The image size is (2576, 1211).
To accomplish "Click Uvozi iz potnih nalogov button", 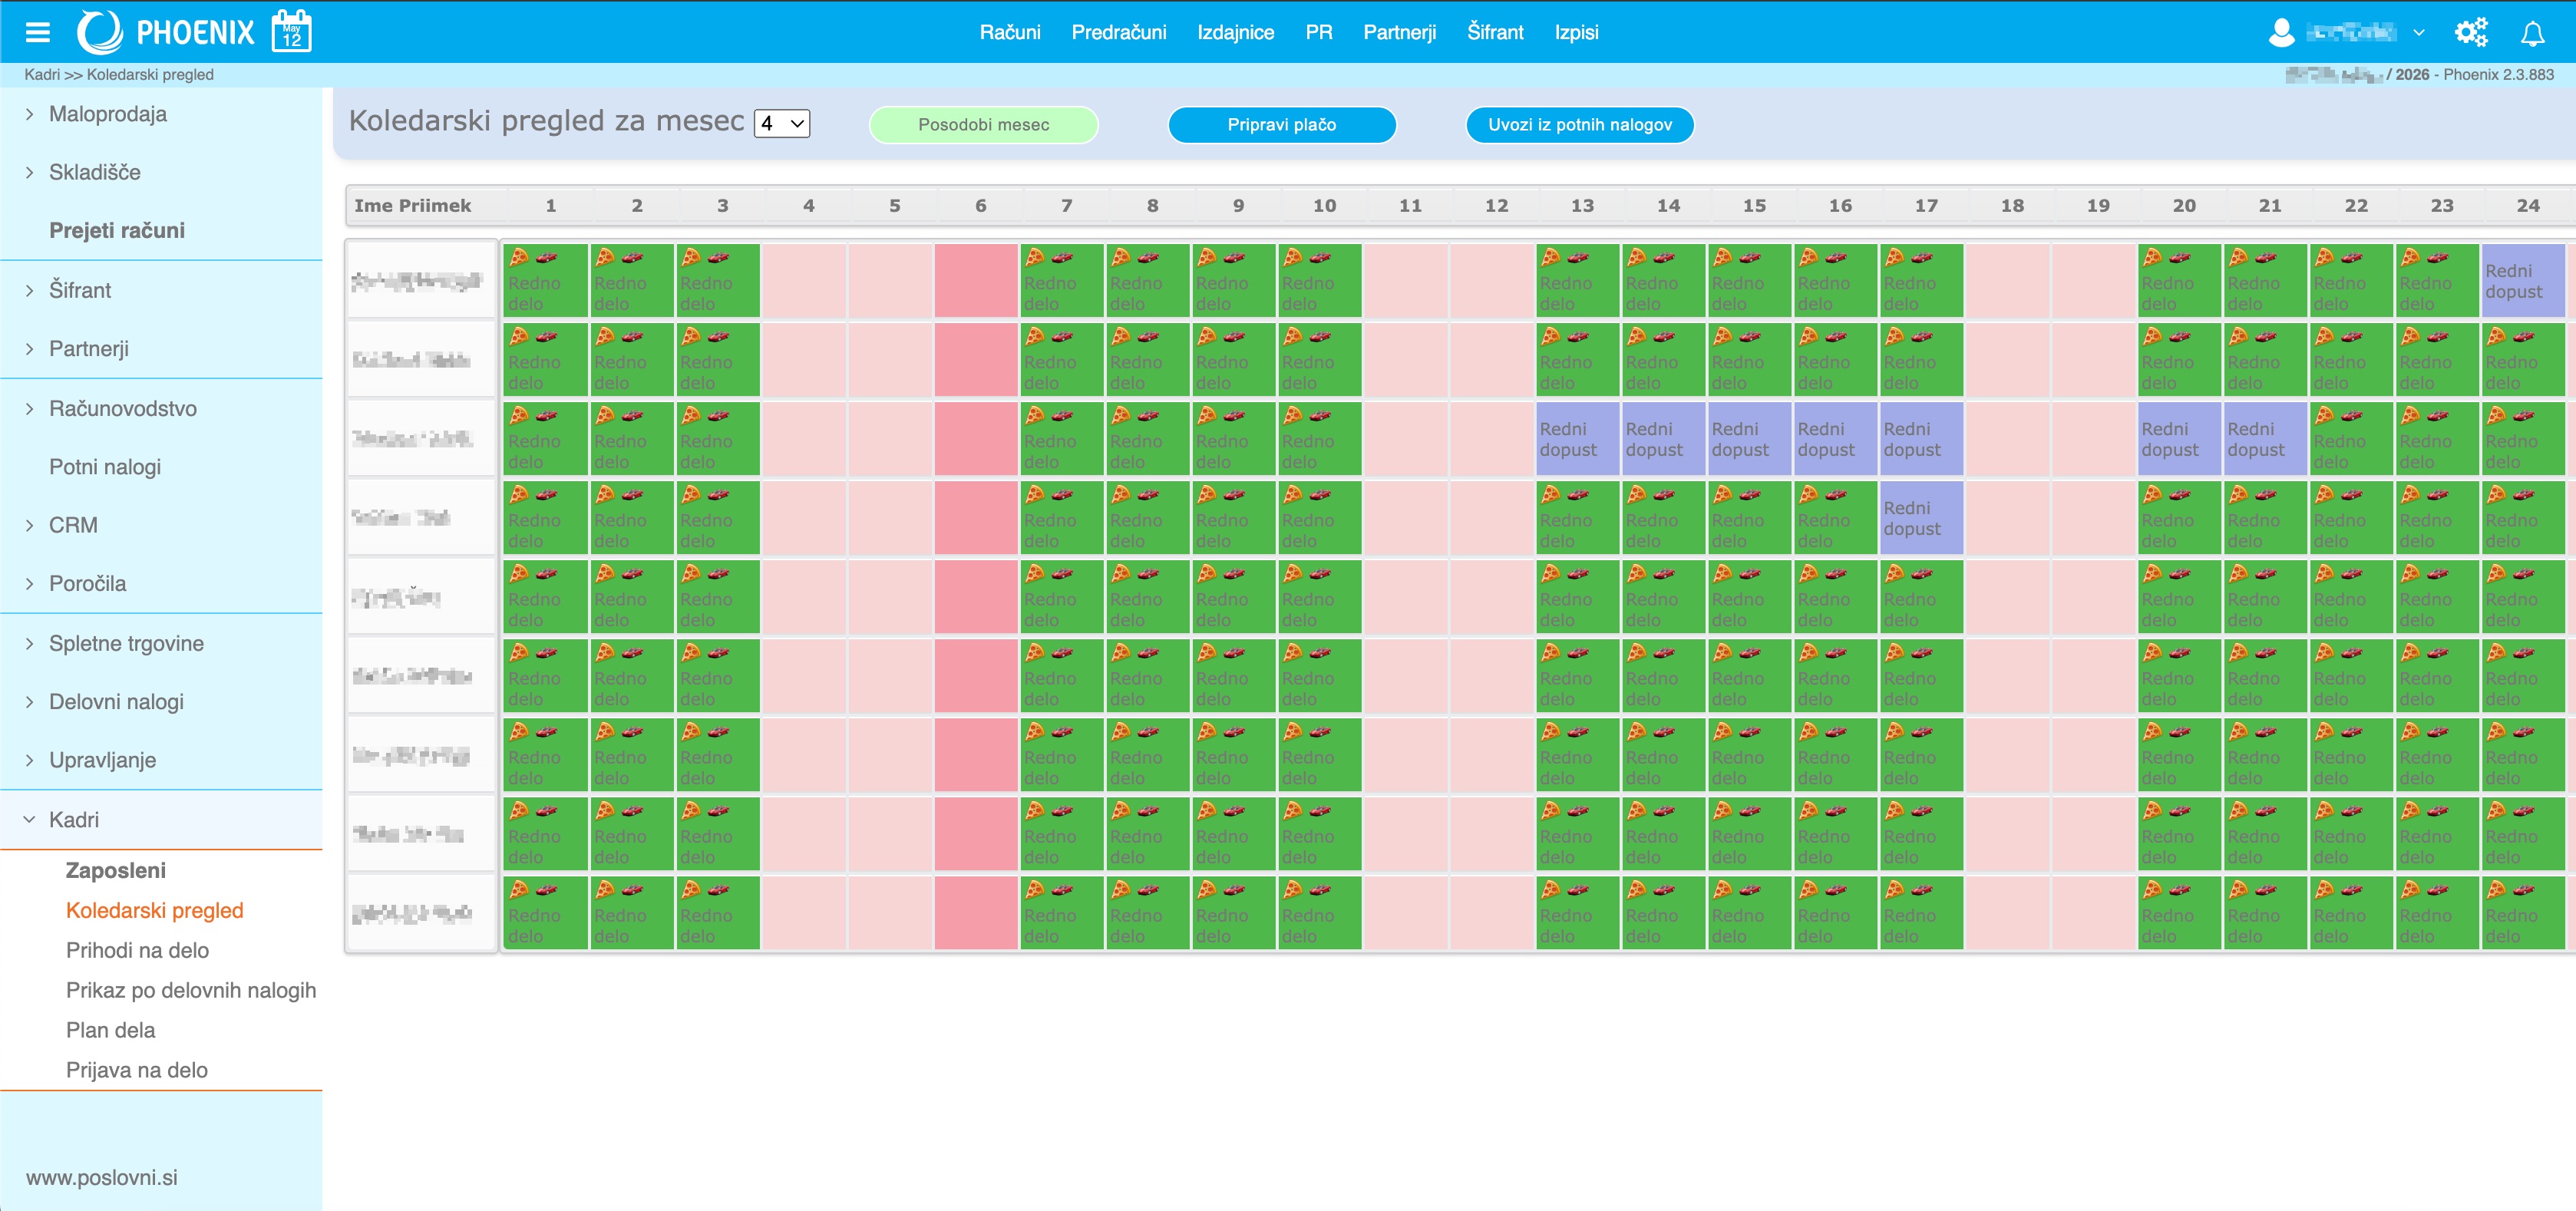I will click(1579, 125).
